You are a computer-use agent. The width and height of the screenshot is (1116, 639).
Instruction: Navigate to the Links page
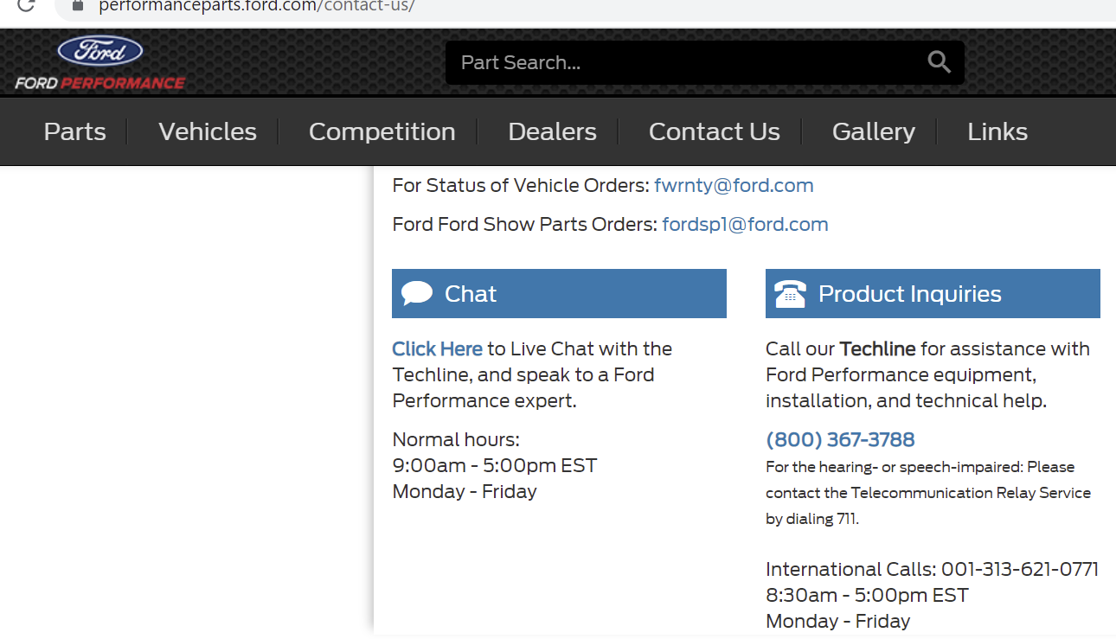[x=997, y=131]
